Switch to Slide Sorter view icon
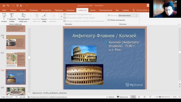This screenshot has width=181, height=102. (139, 97)
